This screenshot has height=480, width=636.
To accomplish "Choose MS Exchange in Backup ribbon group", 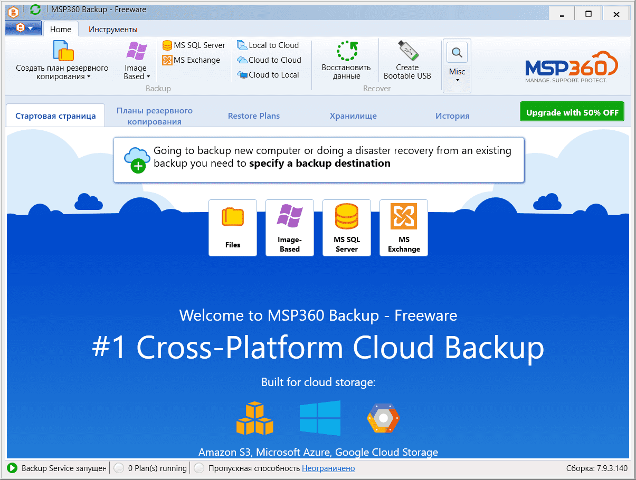I will click(191, 60).
